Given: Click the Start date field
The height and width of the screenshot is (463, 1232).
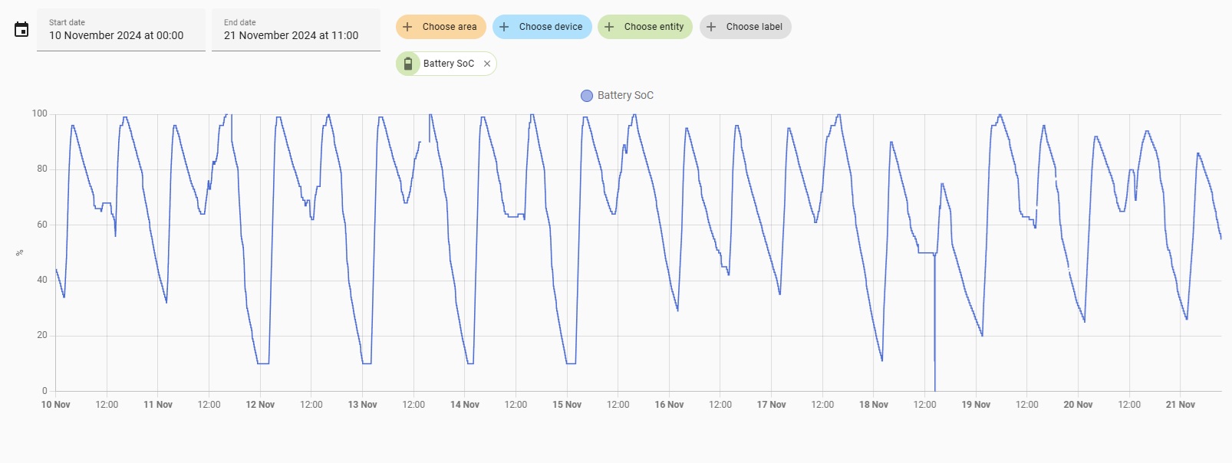Looking at the screenshot, I should tap(121, 30).
